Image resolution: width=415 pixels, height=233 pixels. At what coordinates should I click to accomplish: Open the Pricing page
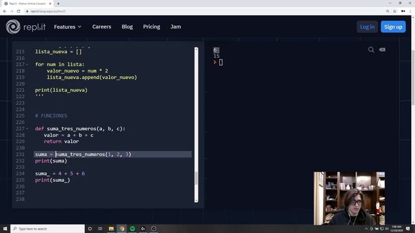[151, 27]
